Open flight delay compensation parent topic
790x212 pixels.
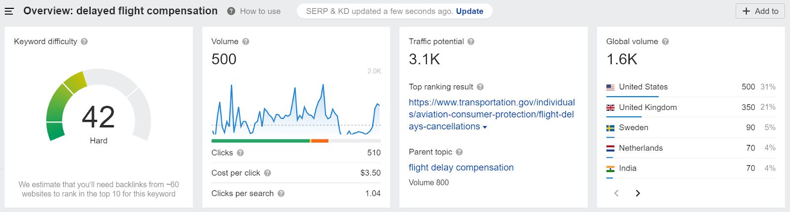(x=461, y=168)
